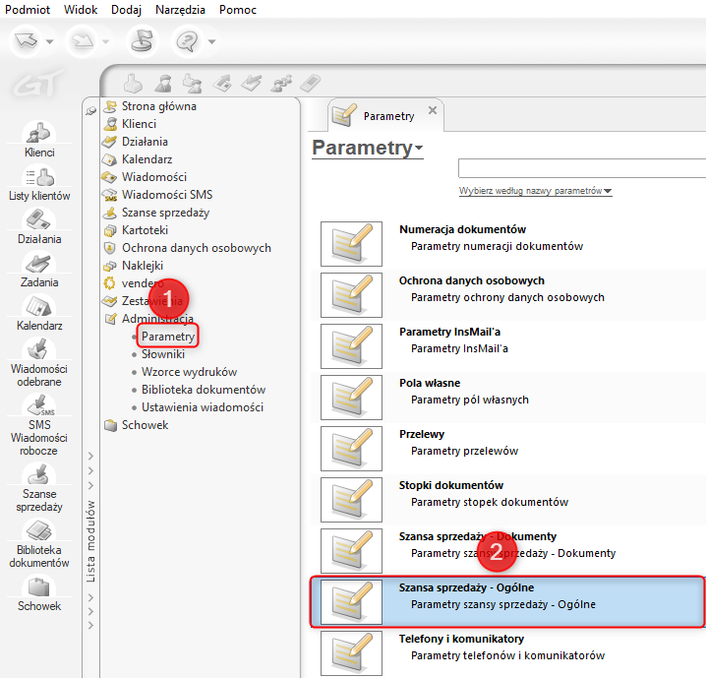The width and height of the screenshot is (706, 678).
Task: Expand the help icon dropdown arrow
Action: click(211, 42)
